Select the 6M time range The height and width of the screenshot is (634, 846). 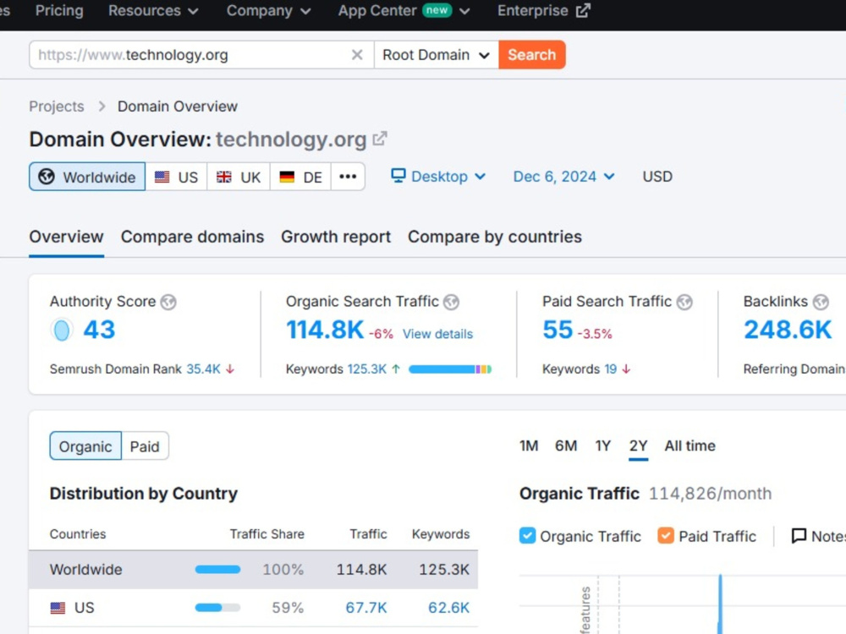tap(566, 445)
